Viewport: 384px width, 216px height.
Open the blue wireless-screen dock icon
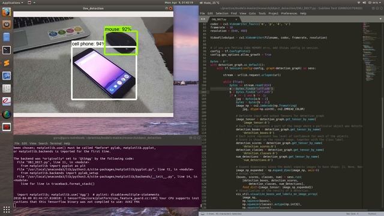[7, 76]
